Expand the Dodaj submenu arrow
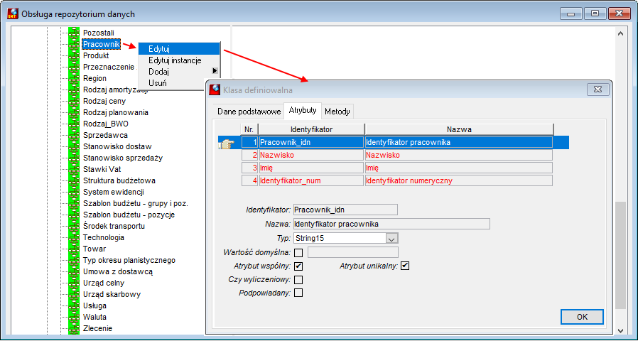This screenshot has width=638, height=341. point(215,71)
